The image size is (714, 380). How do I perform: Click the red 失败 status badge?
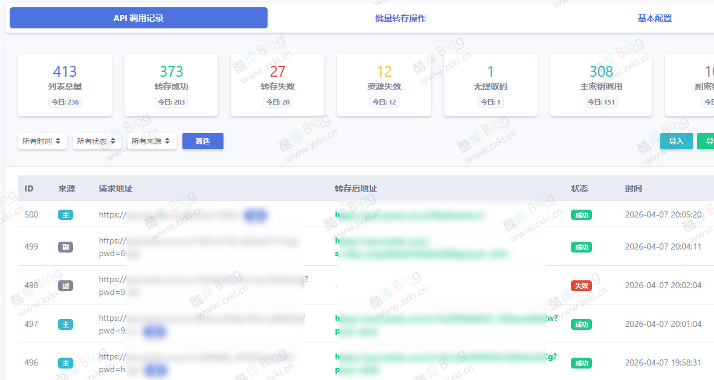click(x=581, y=285)
